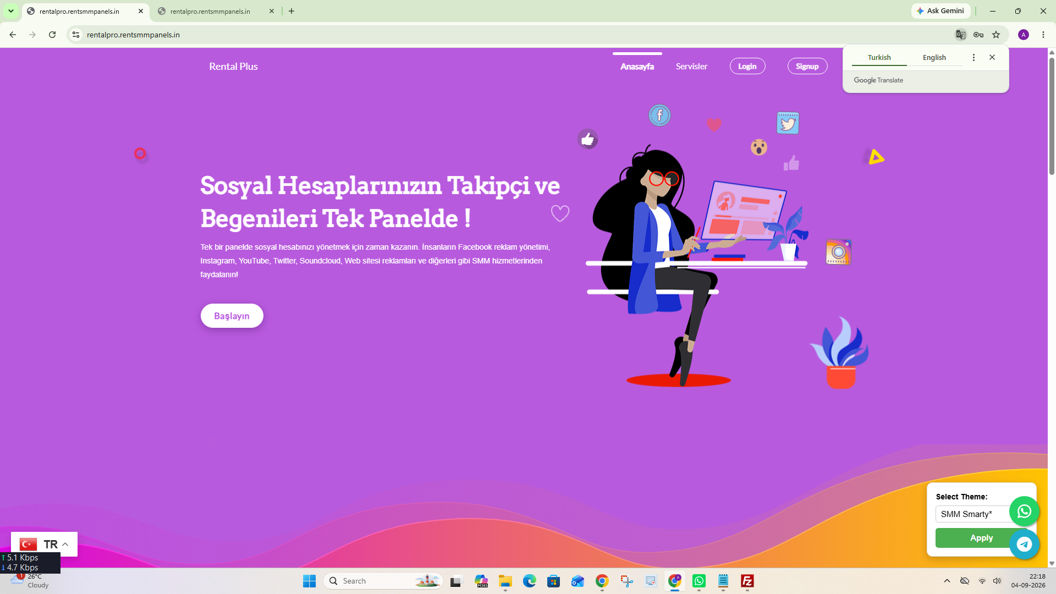Image resolution: width=1056 pixels, height=594 pixels.
Task: Bookmark this page with the star icon
Action: tap(996, 35)
